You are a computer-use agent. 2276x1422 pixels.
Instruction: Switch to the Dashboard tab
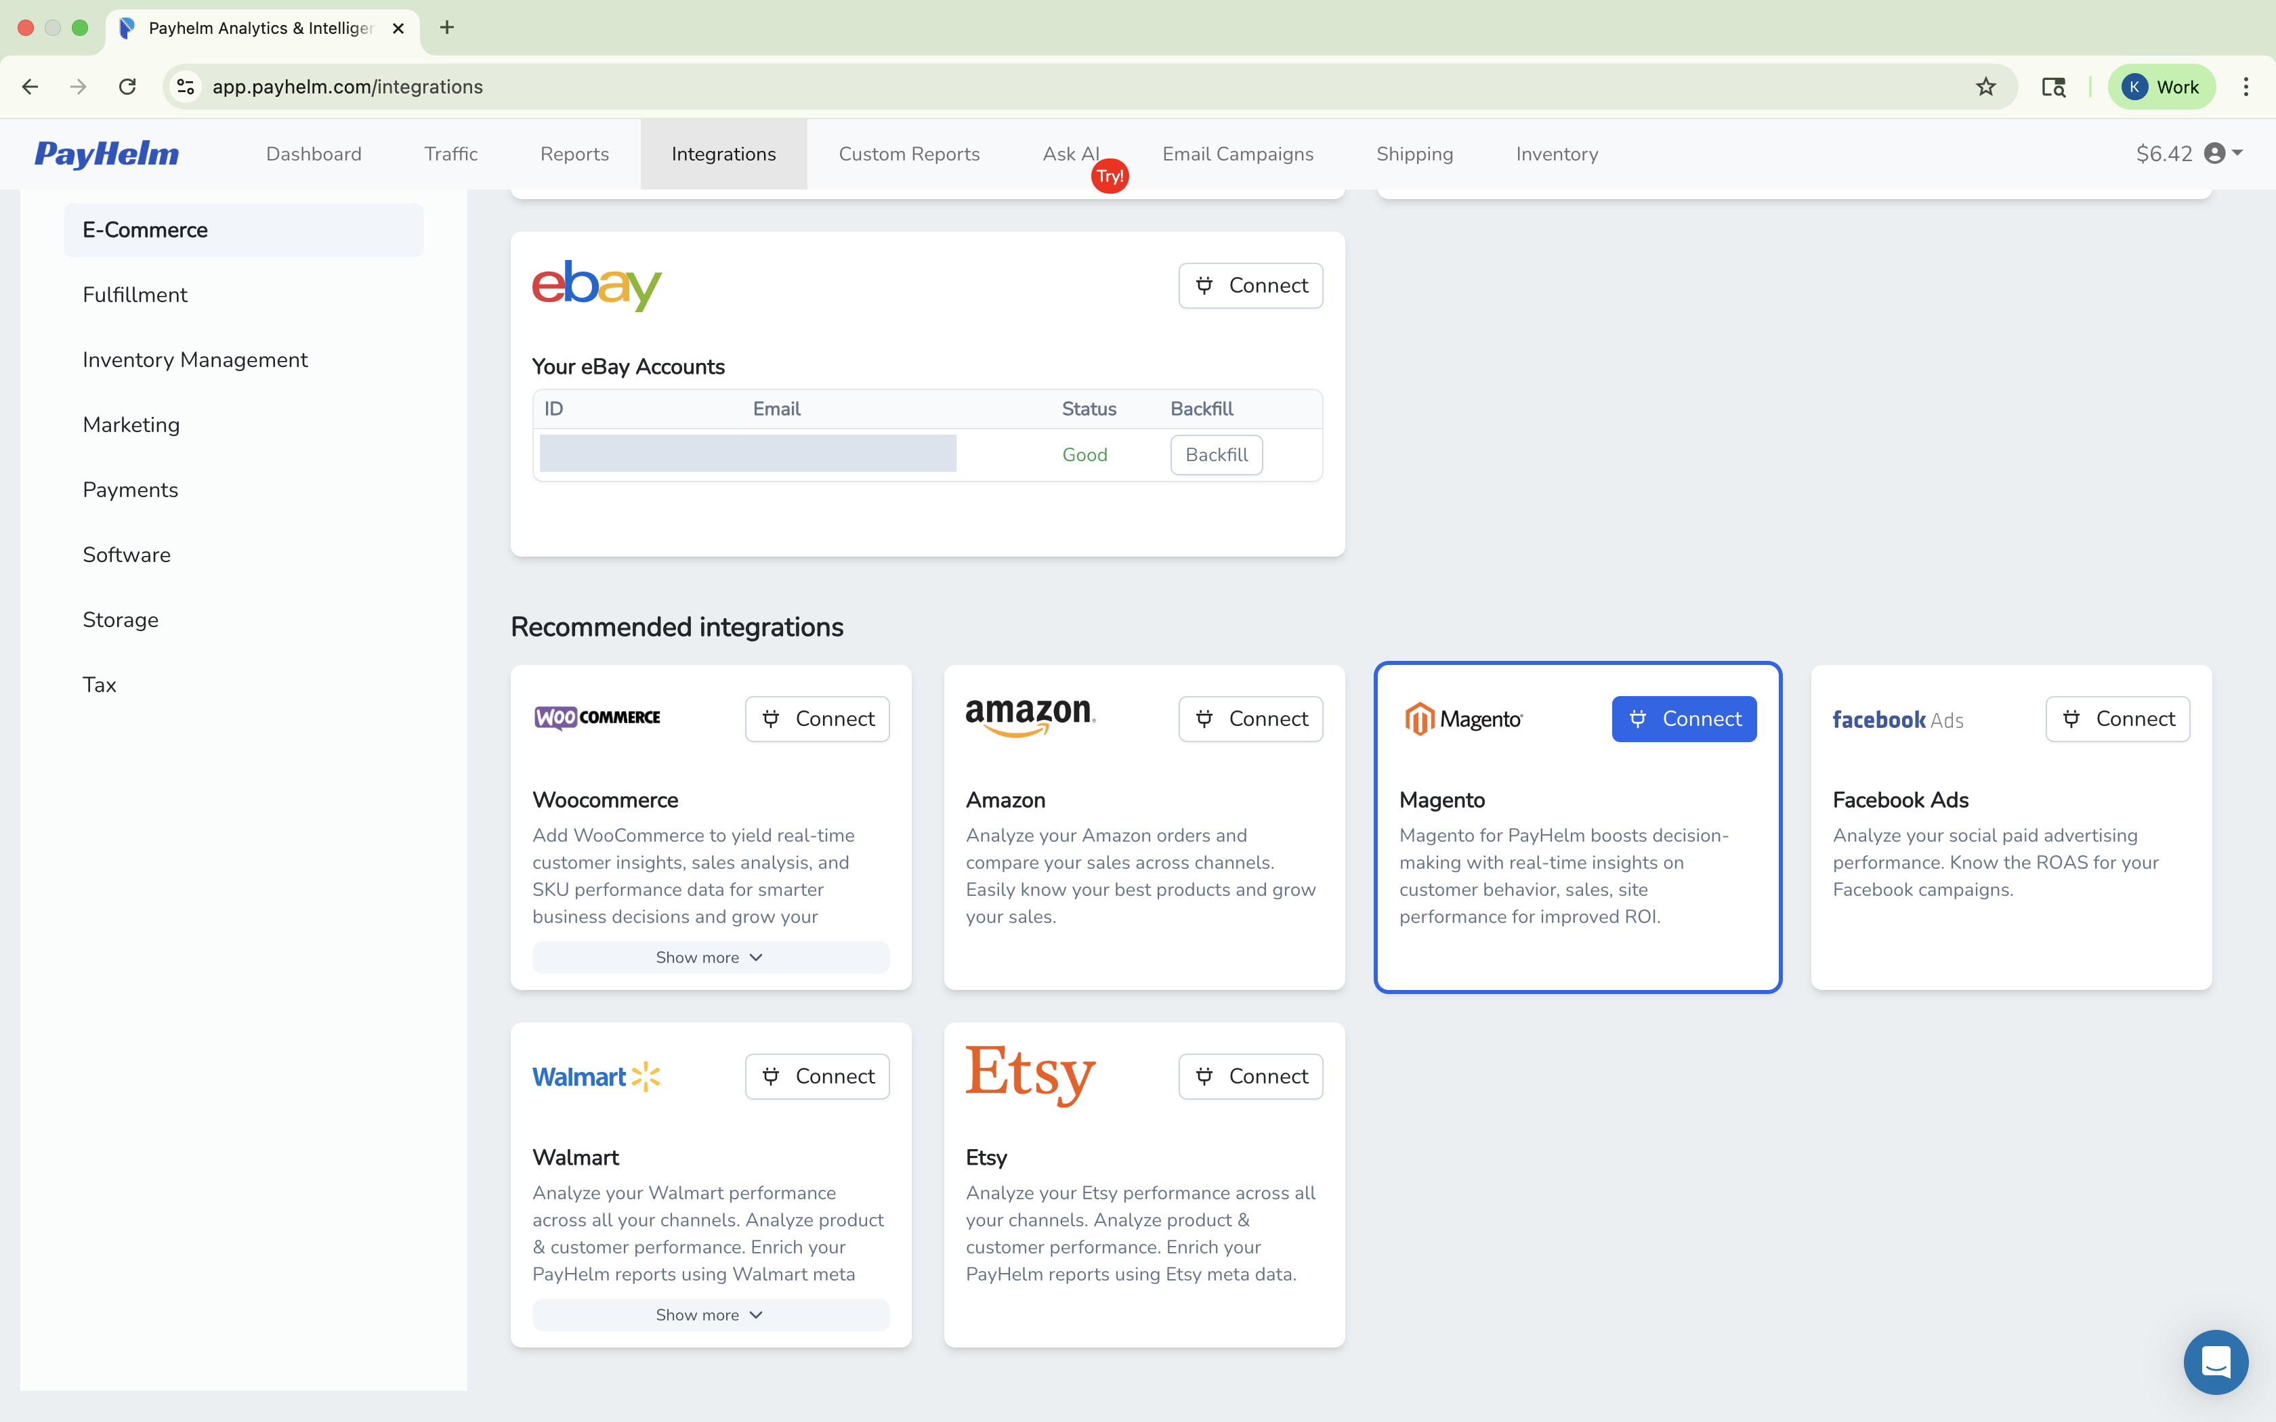click(x=313, y=153)
